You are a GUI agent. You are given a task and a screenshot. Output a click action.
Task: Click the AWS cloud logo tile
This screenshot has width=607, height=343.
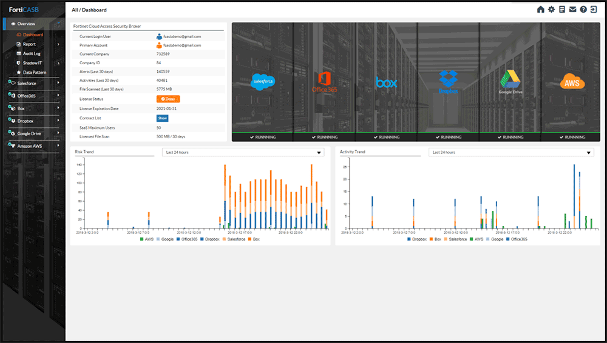[572, 82]
